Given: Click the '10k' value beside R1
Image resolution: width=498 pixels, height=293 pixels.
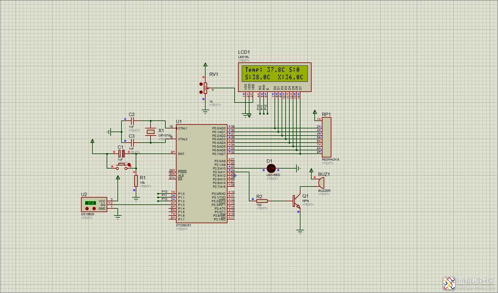Looking at the screenshot, I should click(142, 183).
